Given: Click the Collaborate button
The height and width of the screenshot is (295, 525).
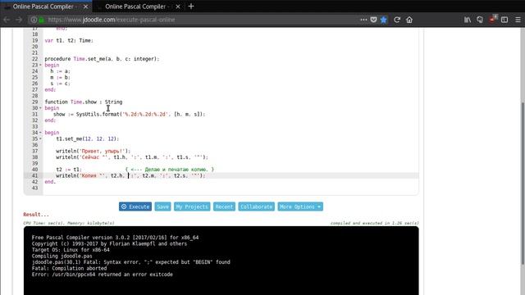Looking at the screenshot, I should pyautogui.click(x=257, y=206).
